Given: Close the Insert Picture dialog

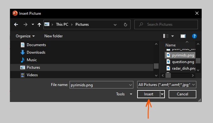Looking at the screenshot, I should (197, 13).
